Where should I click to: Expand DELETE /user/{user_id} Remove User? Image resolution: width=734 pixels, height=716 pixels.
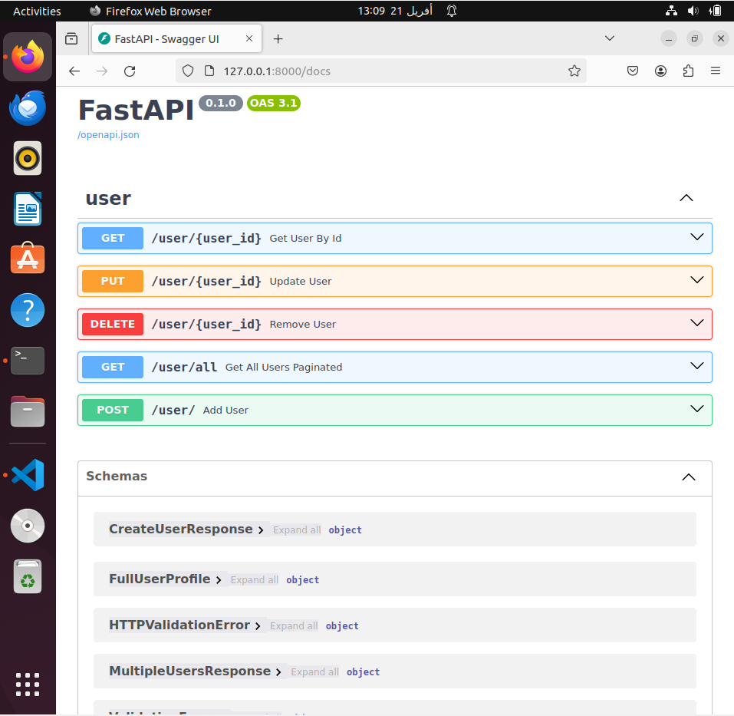click(395, 324)
